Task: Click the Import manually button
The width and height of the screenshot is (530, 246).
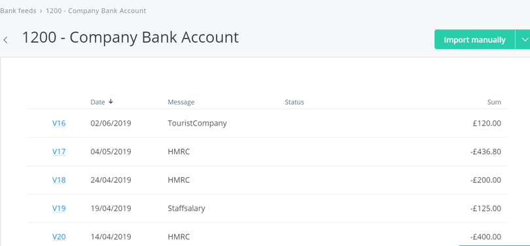Action: (x=474, y=39)
